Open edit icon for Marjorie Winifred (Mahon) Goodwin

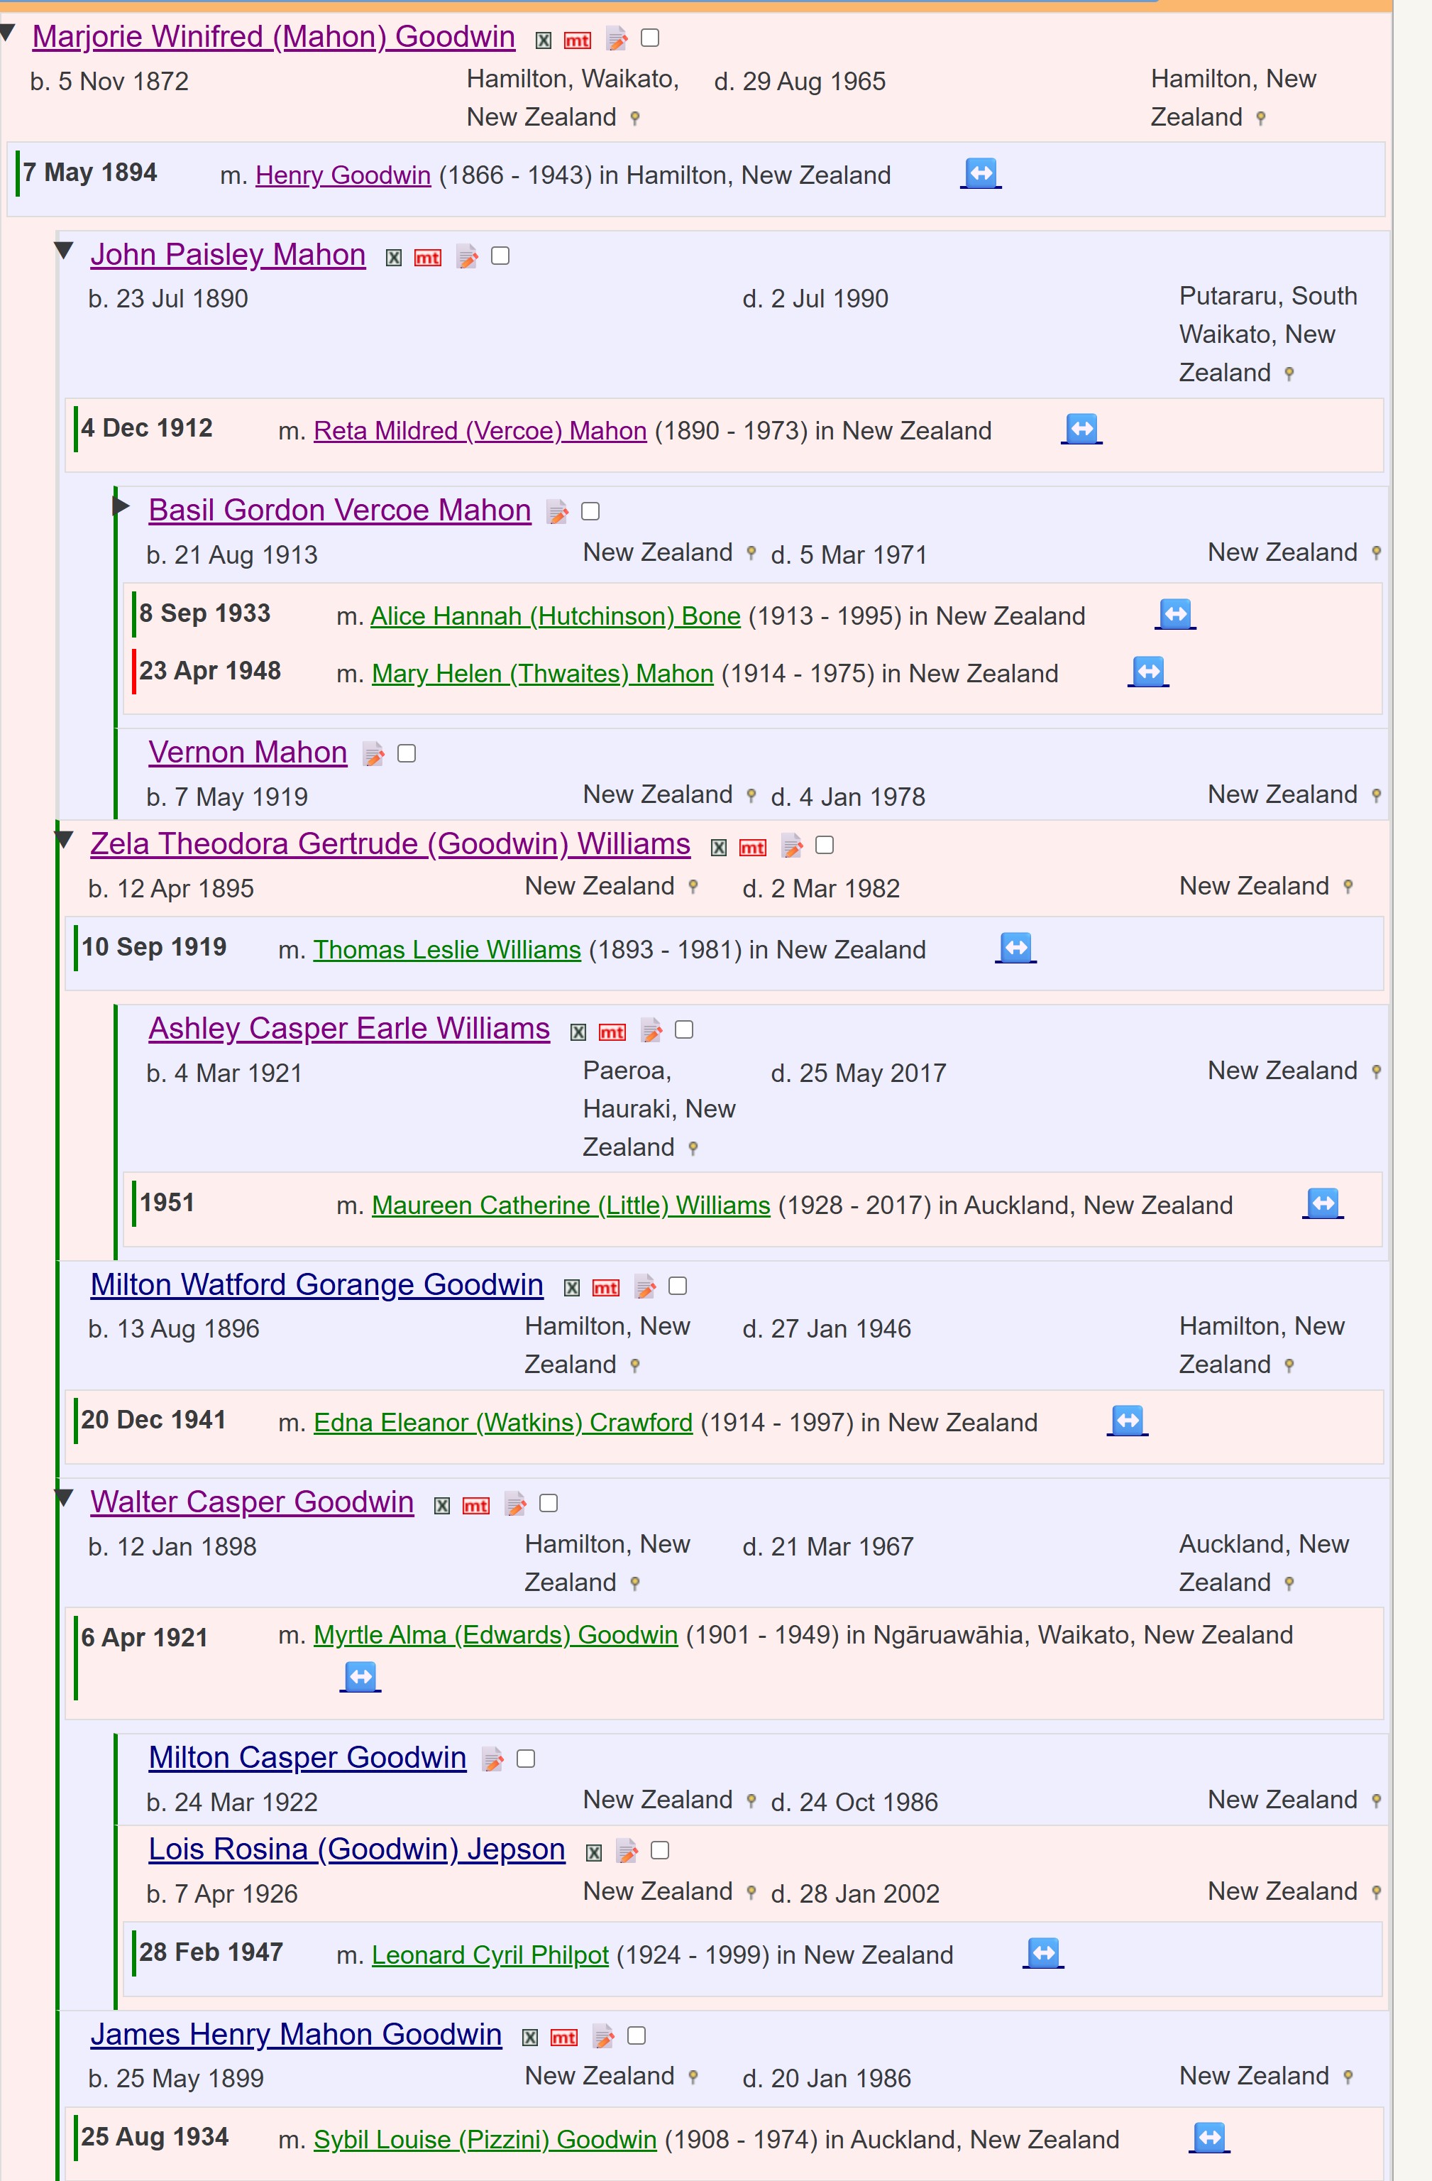[617, 38]
